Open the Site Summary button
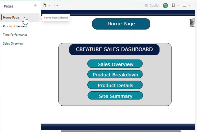Screen dimensions: 197x132 click(x=115, y=96)
